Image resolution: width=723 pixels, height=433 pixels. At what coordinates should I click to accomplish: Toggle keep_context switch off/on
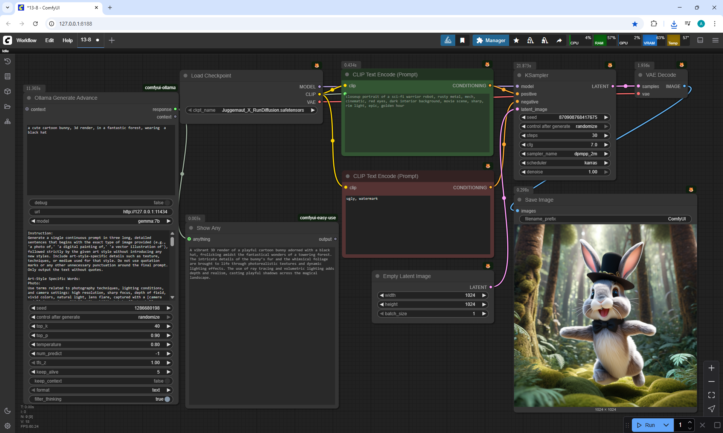tap(167, 381)
